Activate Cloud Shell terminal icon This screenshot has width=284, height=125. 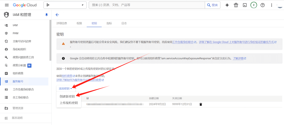pyautogui.click(x=245, y=5)
